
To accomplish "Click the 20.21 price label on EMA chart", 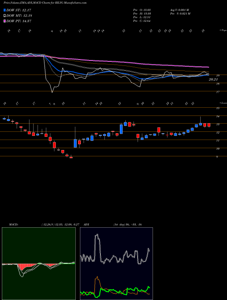I will (x=213, y=79).
